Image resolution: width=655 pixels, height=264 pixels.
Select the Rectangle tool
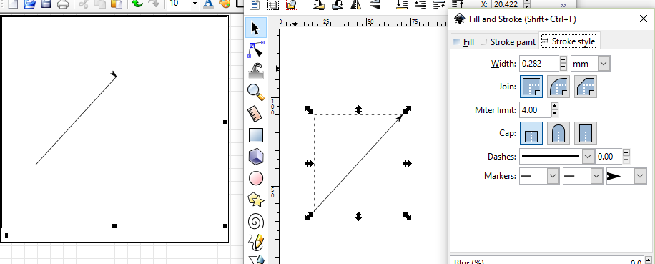256,135
